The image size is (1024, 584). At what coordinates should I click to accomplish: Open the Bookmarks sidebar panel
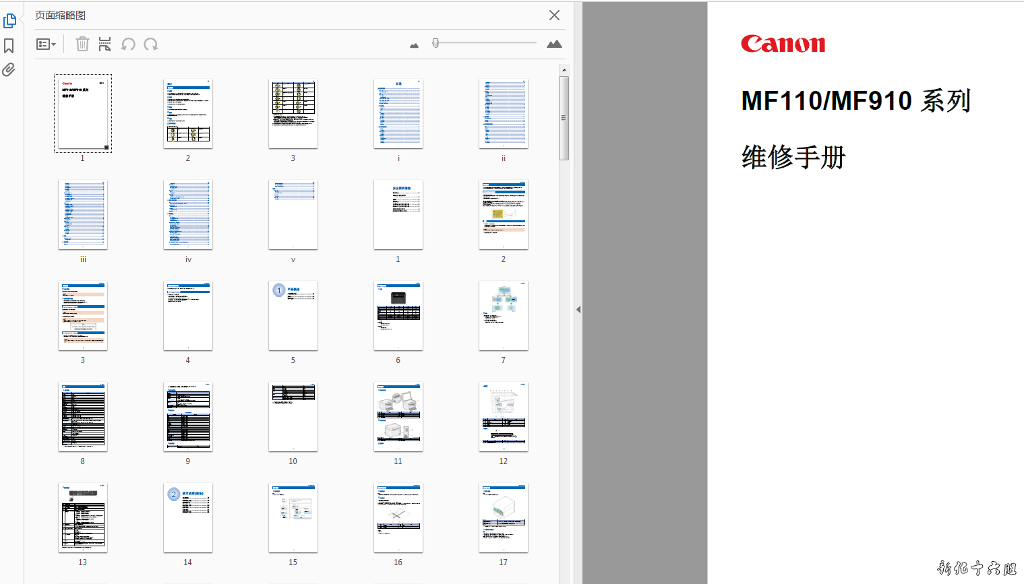point(9,46)
